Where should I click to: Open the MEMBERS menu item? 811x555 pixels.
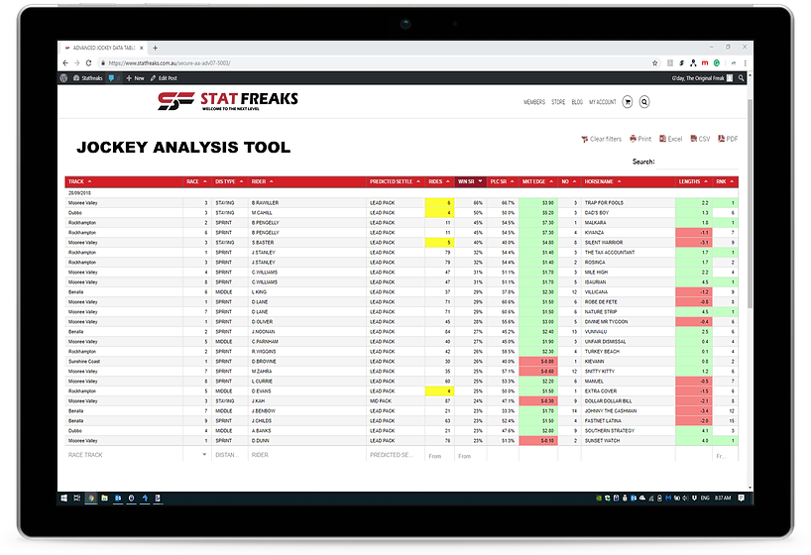point(534,102)
